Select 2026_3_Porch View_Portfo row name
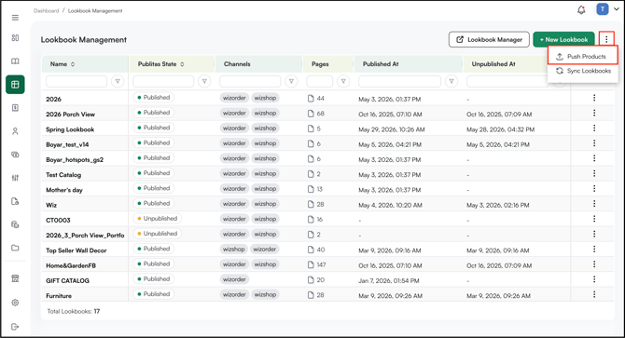 [85, 236]
